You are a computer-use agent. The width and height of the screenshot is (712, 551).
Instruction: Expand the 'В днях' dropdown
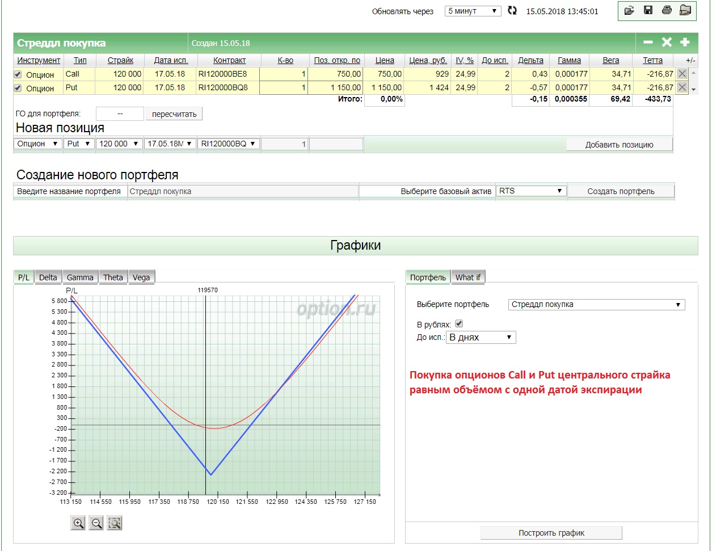pyautogui.click(x=481, y=338)
